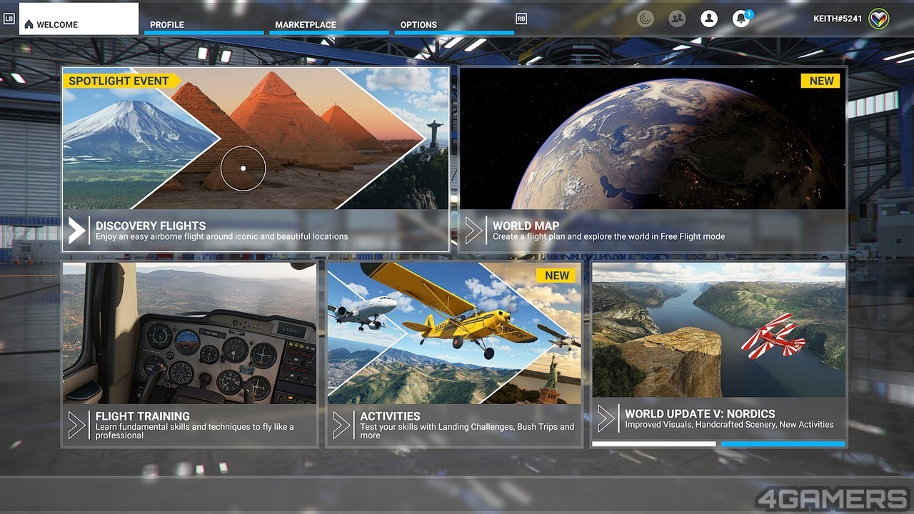Click the red biplane over fjord thumbnail
Screen dimensions: 914x514
pos(719,330)
